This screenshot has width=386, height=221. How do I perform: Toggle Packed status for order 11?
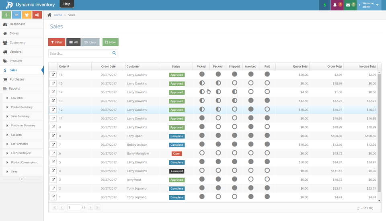click(x=218, y=118)
